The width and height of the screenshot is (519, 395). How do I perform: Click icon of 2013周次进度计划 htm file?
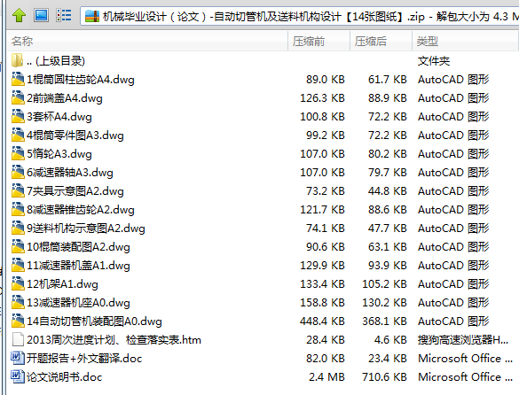click(x=18, y=339)
